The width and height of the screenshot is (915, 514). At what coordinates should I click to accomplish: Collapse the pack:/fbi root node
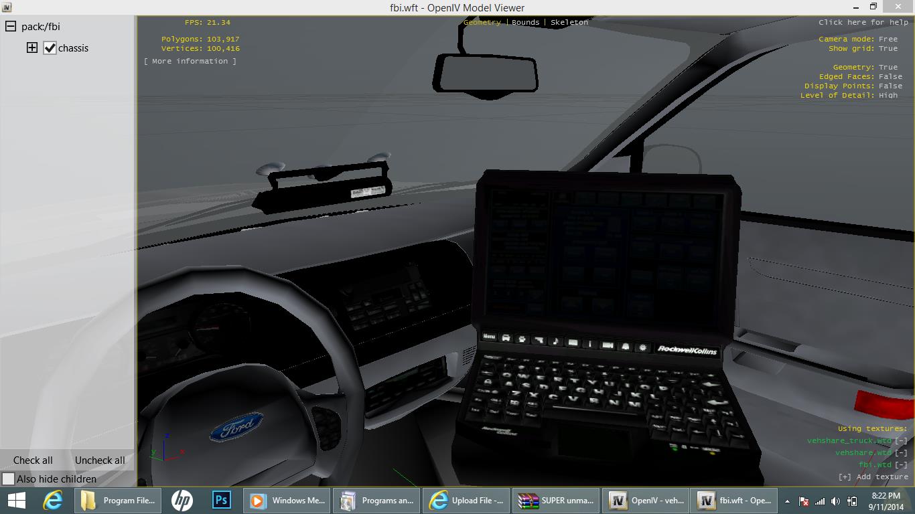click(11, 27)
